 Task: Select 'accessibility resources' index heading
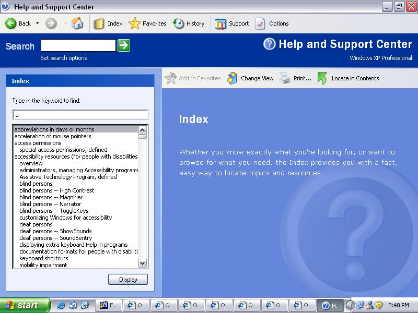point(76,156)
